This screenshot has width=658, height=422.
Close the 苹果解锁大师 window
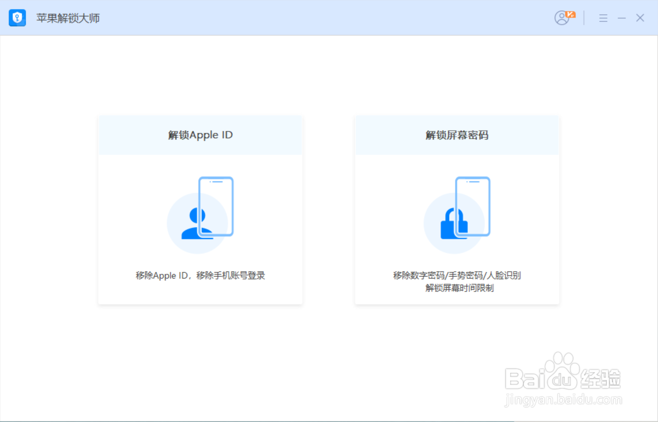point(640,18)
